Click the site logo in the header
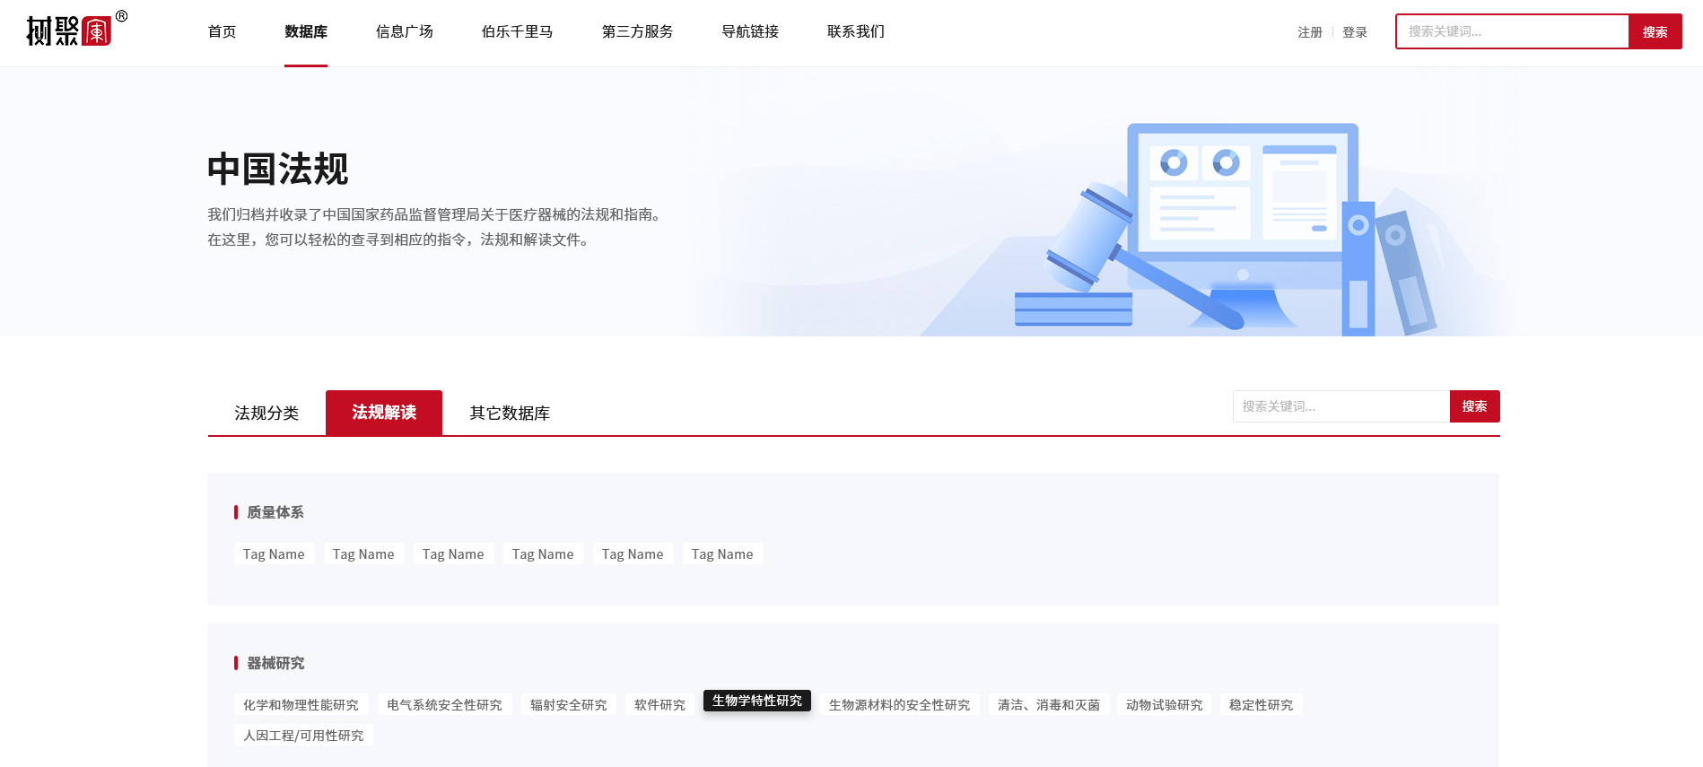The image size is (1703, 767). (70, 31)
